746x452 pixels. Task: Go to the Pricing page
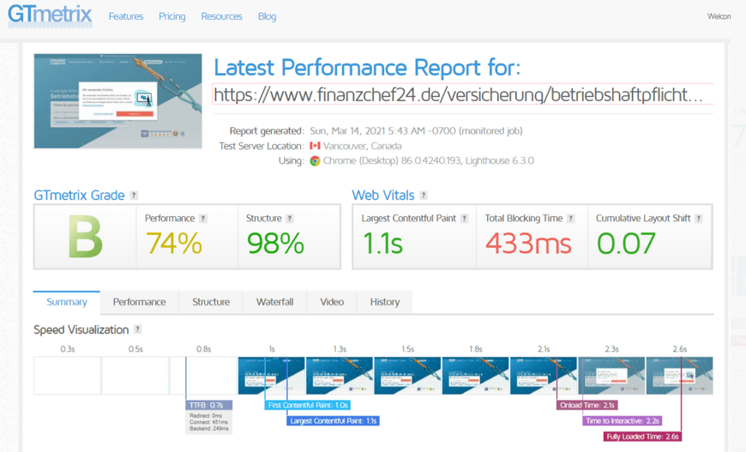(172, 16)
